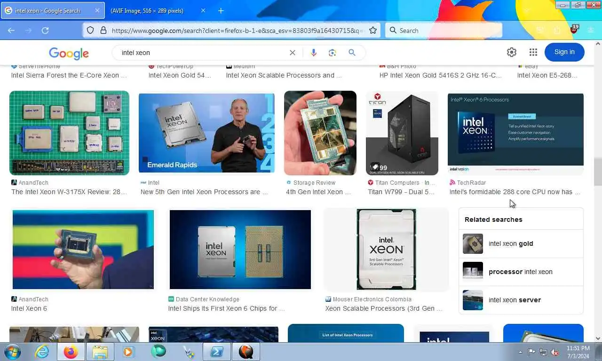Screen dimensions: 602x361
Task: Open the uBlock Origin extension icon
Action: [574, 30]
